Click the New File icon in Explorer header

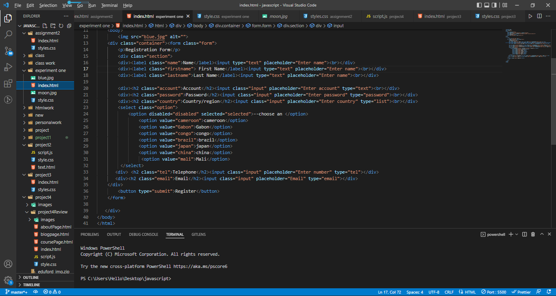(x=46, y=25)
